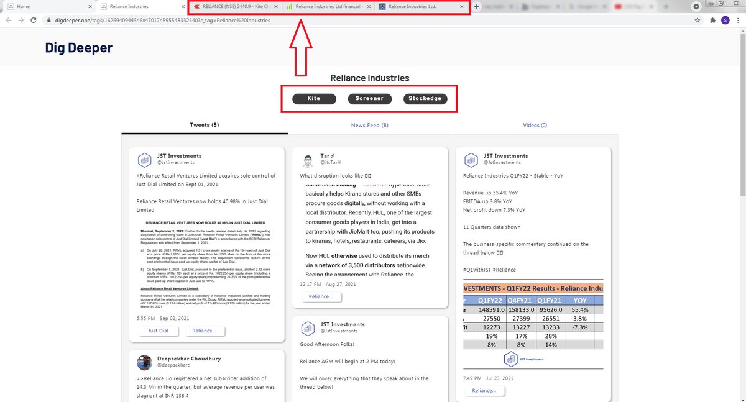Image resolution: width=746 pixels, height=402 pixels.
Task: Switch to the Videos (0) tab
Action: tap(535, 125)
